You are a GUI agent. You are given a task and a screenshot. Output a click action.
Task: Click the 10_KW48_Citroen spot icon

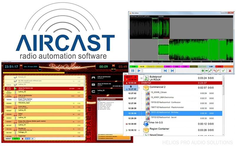click(x=147, y=93)
